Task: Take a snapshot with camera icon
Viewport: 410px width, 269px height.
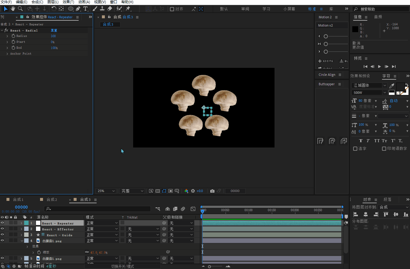Action: tap(212, 191)
